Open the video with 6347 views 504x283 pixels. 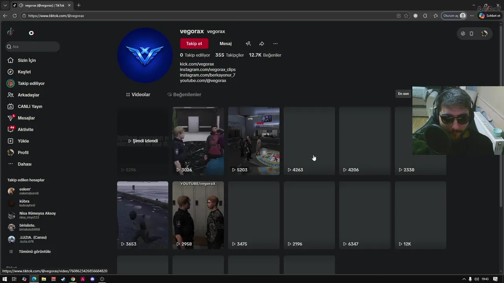[365, 215]
